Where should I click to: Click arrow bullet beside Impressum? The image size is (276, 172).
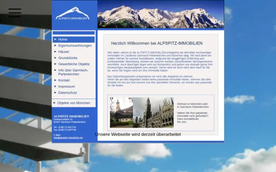[x=55, y=86]
